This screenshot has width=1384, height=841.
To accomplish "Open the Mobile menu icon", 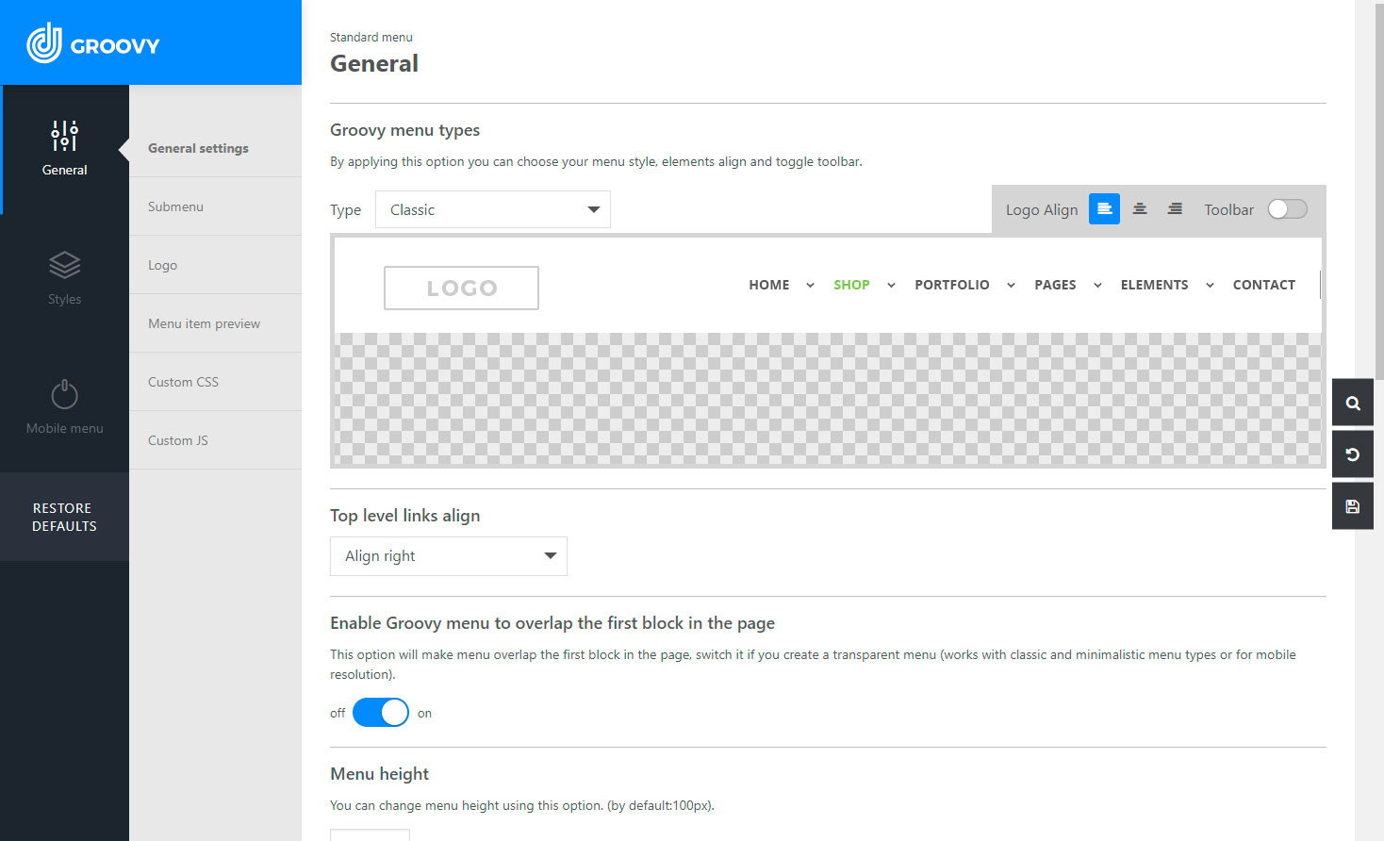I will tap(64, 394).
